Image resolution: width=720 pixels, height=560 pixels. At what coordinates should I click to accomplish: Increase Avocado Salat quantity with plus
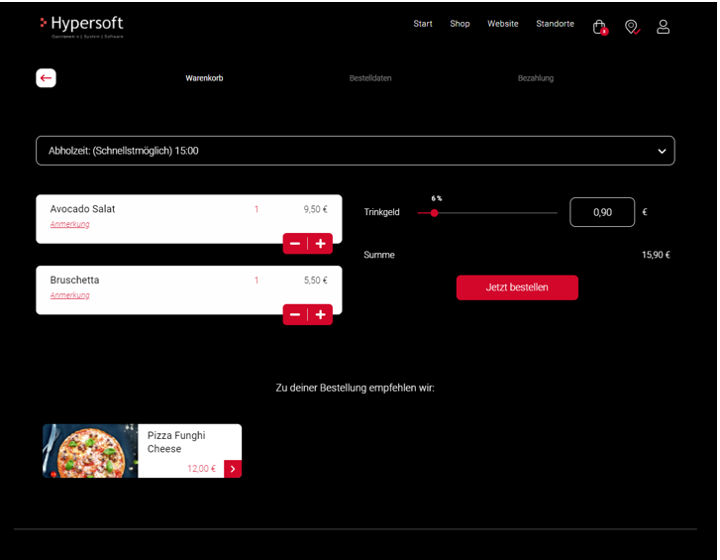point(320,244)
